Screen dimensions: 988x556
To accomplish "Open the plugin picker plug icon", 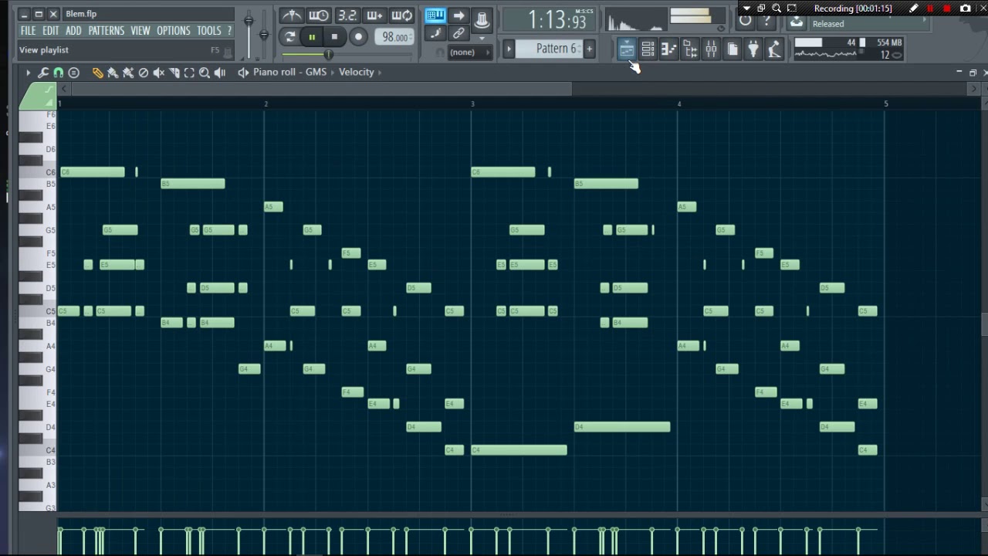I will click(x=753, y=50).
